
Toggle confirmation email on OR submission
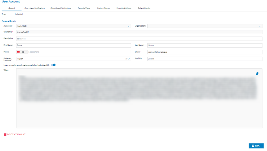pyautogui.click(x=53, y=65)
